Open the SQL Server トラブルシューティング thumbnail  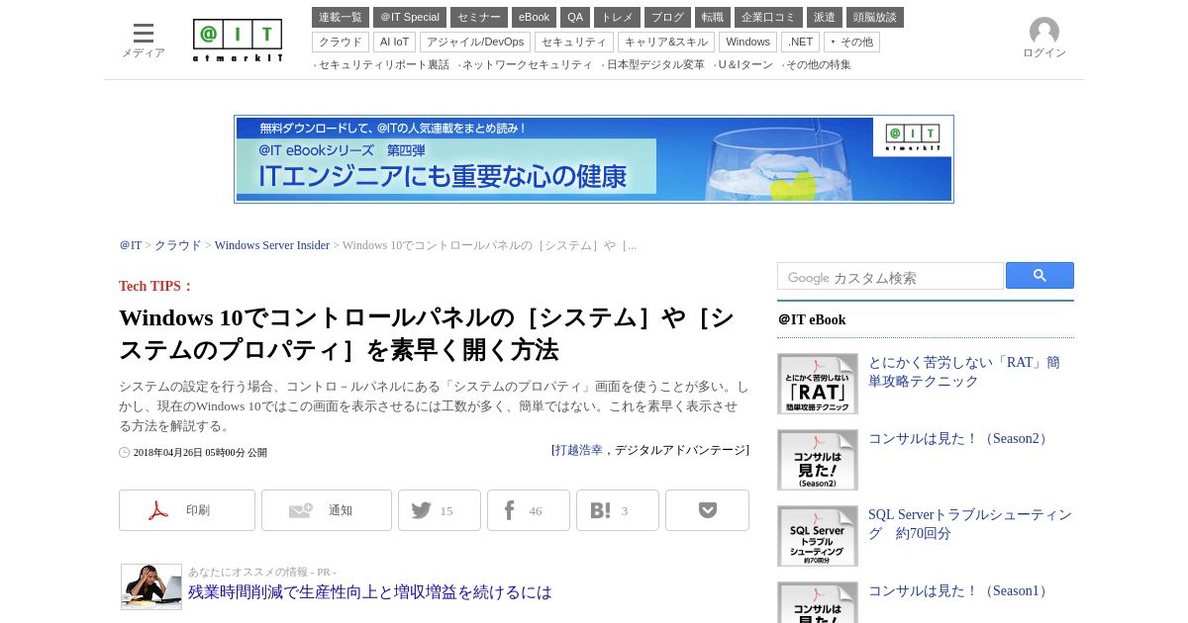point(818,536)
